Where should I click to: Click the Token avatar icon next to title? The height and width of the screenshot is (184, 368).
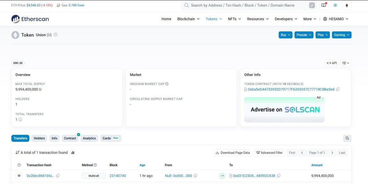coord(15,35)
